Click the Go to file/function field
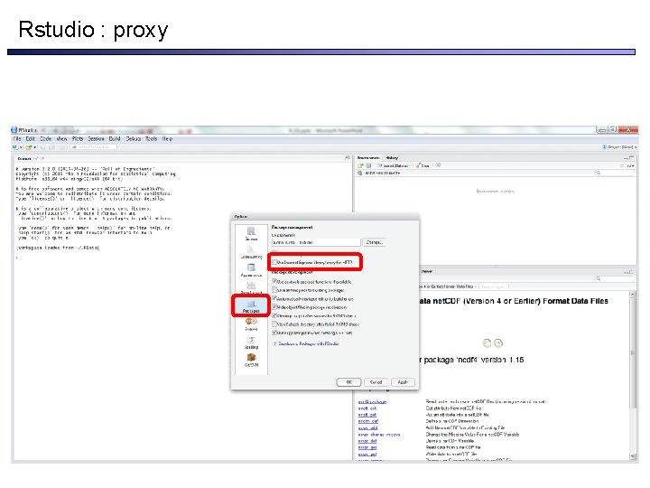This screenshot has width=650, height=488. click(94, 147)
